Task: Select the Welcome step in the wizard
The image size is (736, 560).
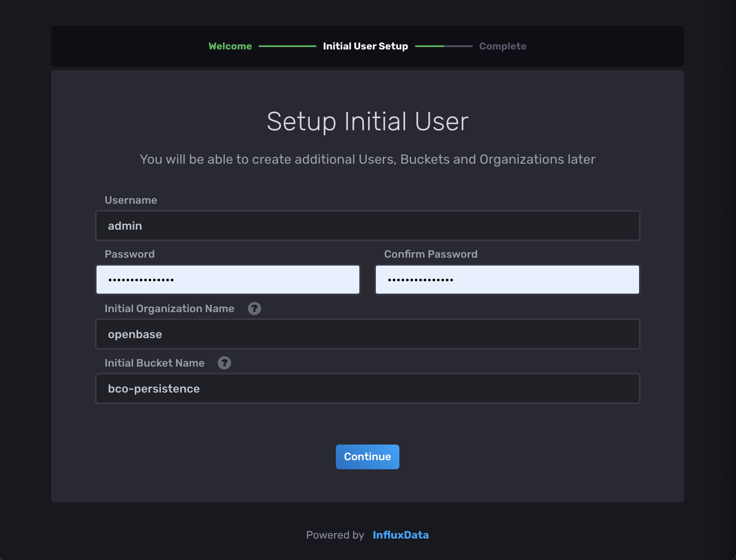Action: click(x=230, y=46)
